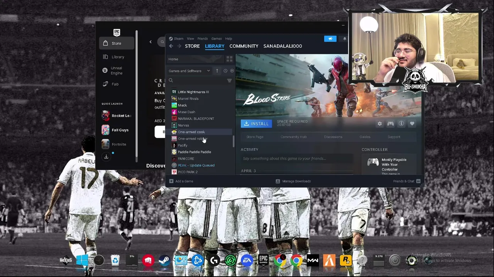Click the Friends & Chat icon in Steam
The width and height of the screenshot is (494, 277).
pos(418,181)
